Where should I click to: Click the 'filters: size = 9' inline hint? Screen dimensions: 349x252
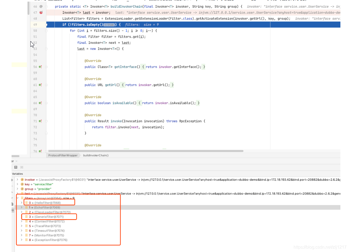142,25
